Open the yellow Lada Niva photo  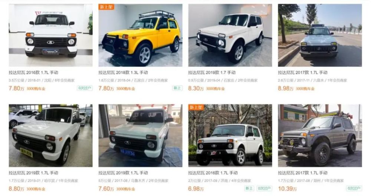tap(140, 35)
